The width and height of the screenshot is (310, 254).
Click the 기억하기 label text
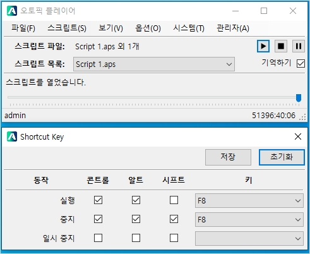(277, 63)
